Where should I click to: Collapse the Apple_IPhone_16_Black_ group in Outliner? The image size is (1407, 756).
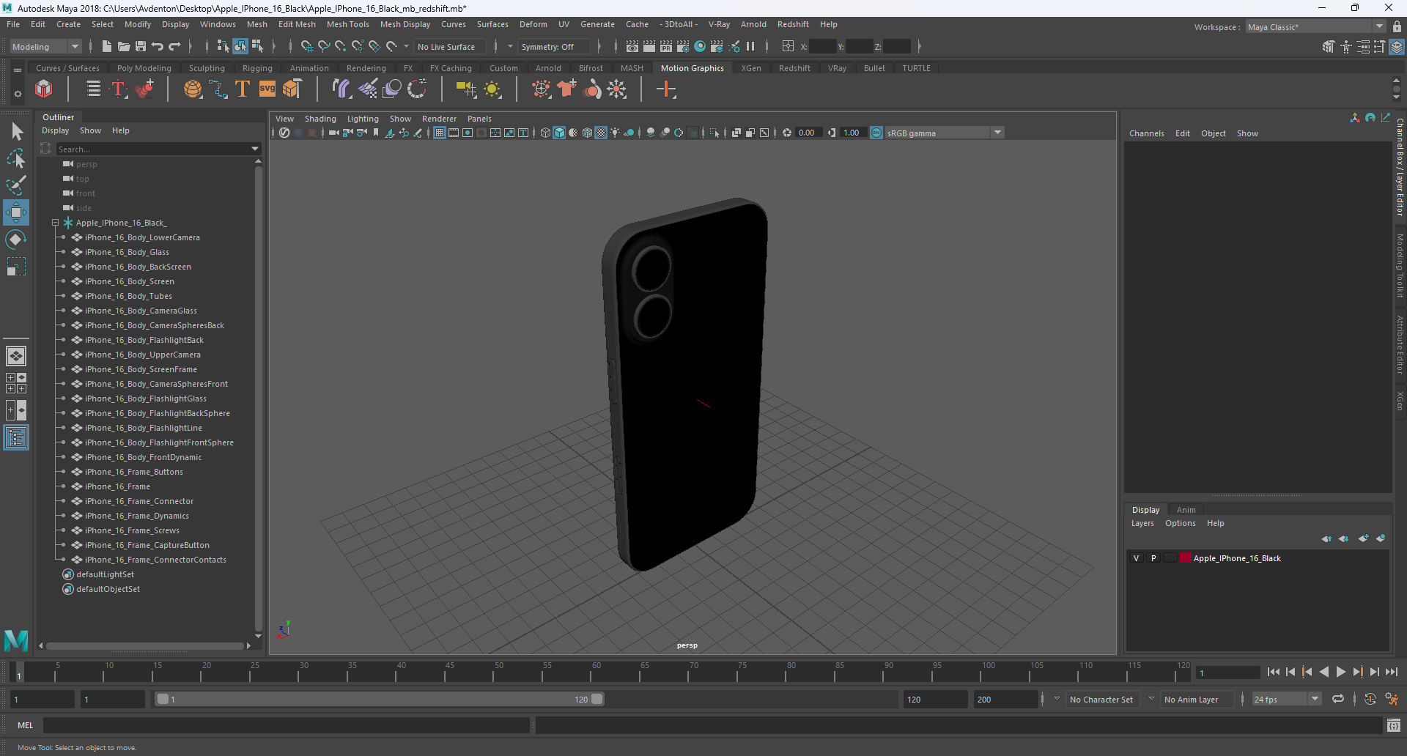[55, 223]
